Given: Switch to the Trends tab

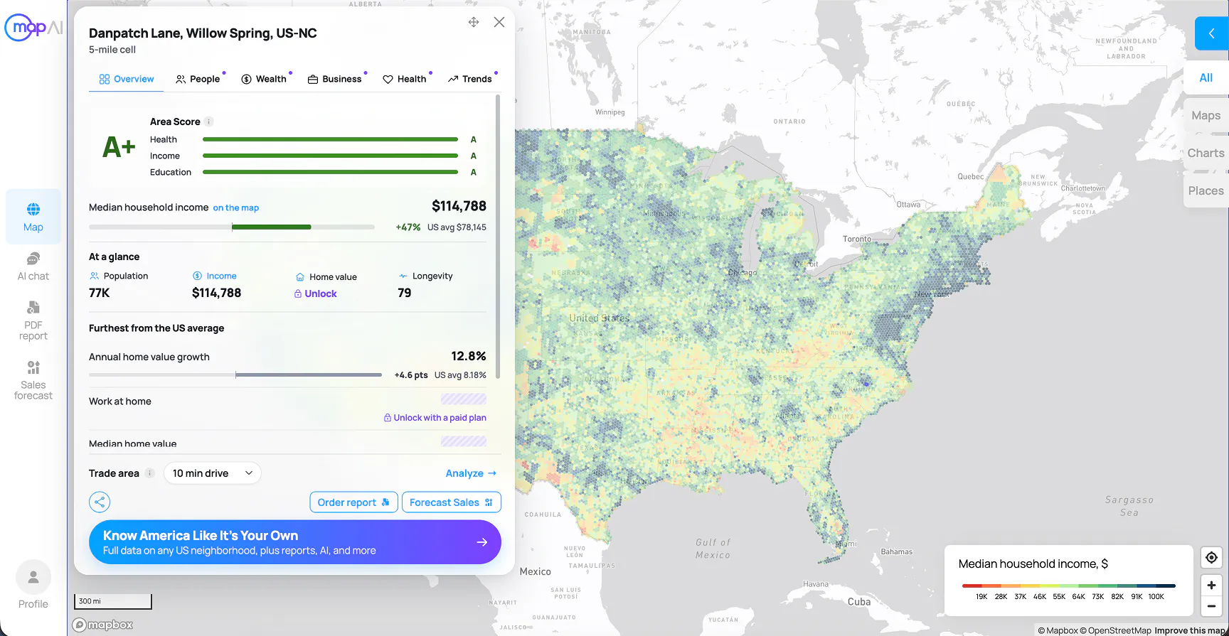Looking at the screenshot, I should (x=470, y=79).
